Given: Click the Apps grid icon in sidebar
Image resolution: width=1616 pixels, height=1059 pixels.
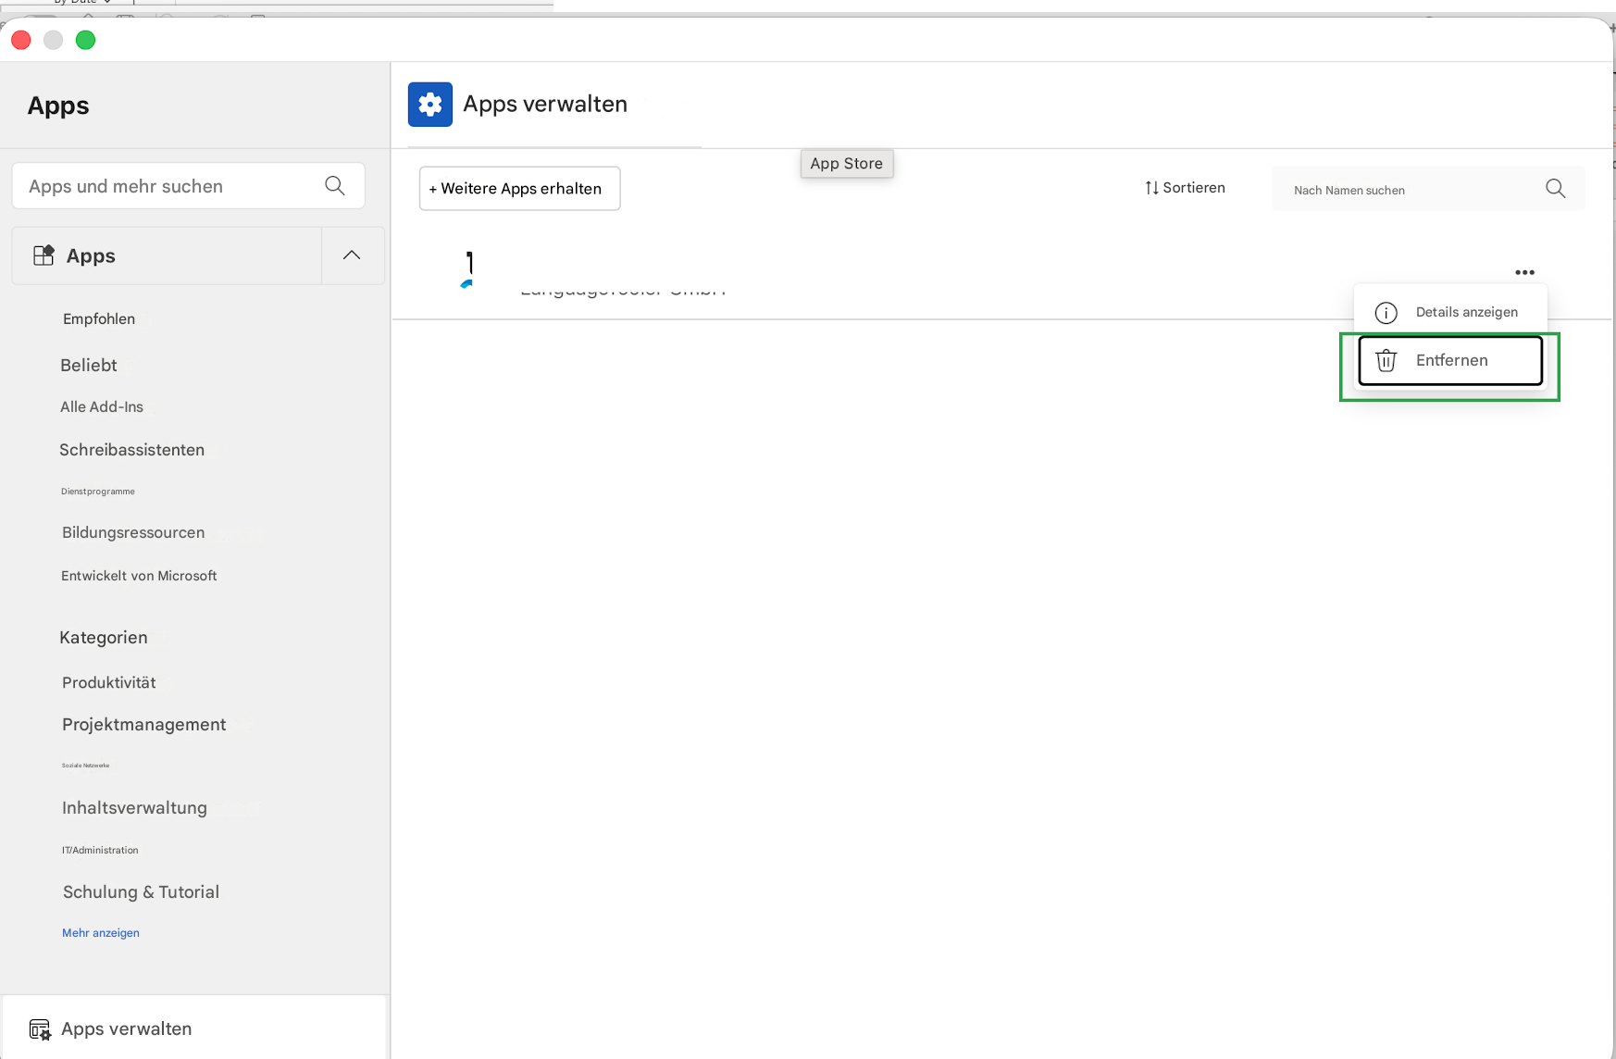Looking at the screenshot, I should tap(44, 255).
